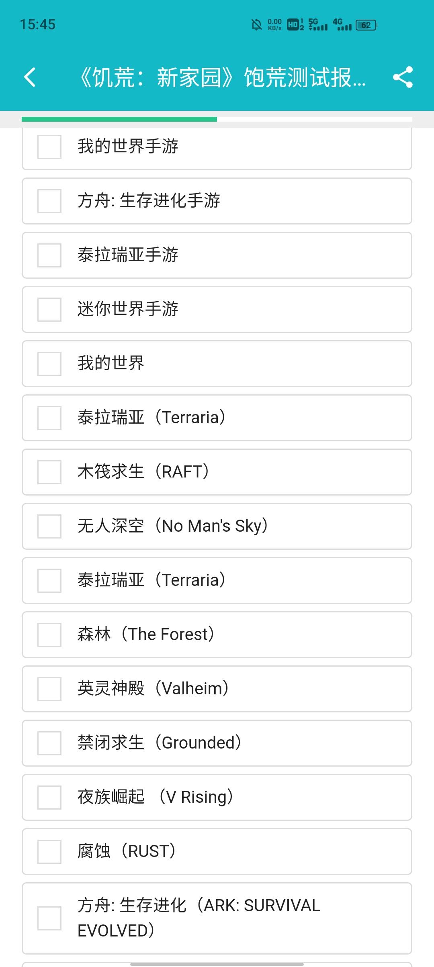Tap the 5G signal strength icon
This screenshot has width=434, height=967.
click(x=317, y=25)
